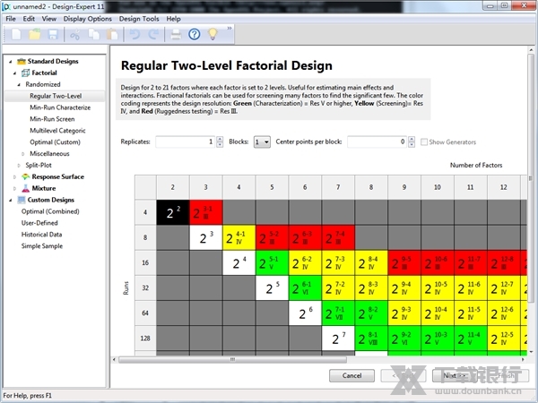Collapse the Standard Designs tree node
Image resolution: width=538 pixels, height=403 pixels.
[x=10, y=62]
